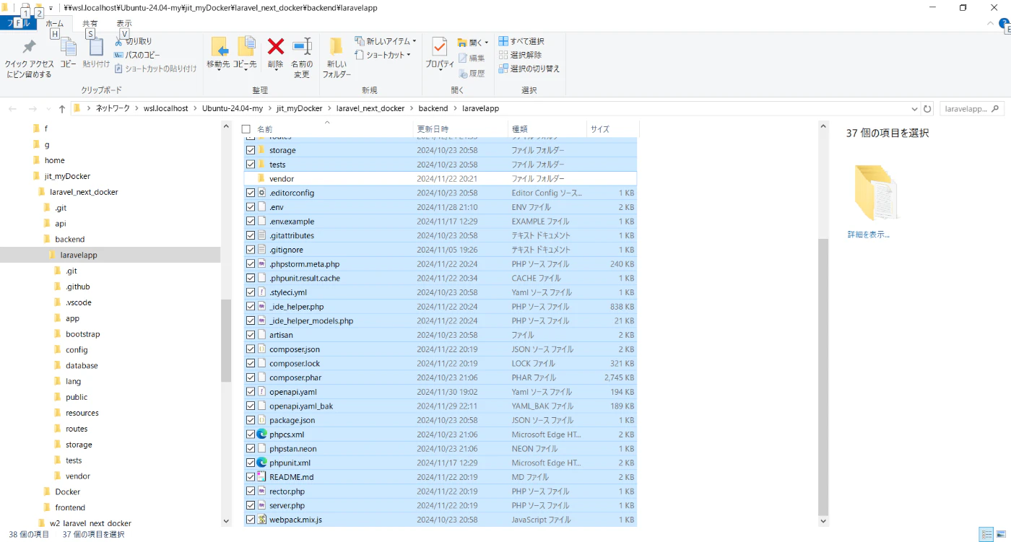This screenshot has width=1011, height=542.
Task: Open the File (ファイル) tab
Action: coord(17,23)
